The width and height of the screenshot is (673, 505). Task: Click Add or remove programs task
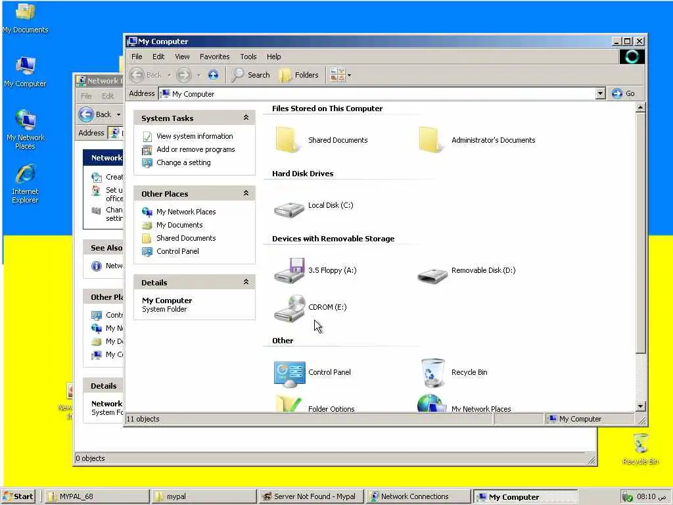pyautogui.click(x=195, y=149)
